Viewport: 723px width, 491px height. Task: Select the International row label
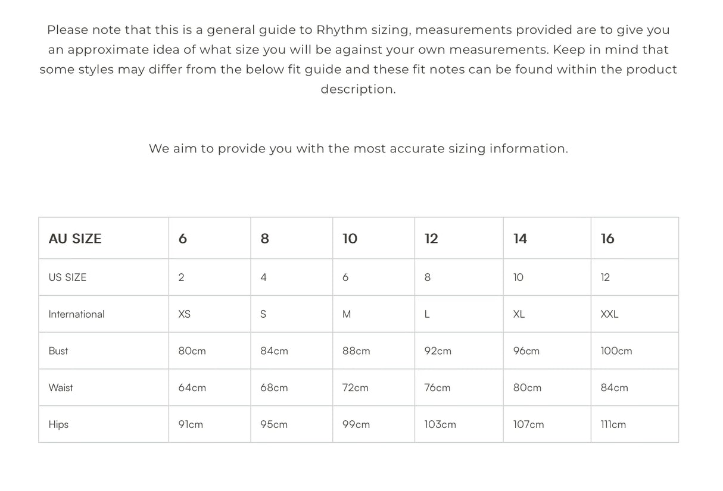(x=76, y=314)
